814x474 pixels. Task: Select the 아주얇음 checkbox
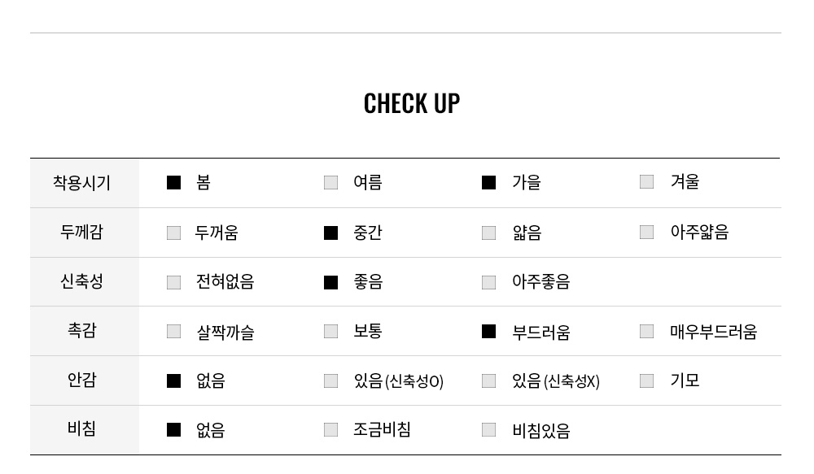coord(646,232)
